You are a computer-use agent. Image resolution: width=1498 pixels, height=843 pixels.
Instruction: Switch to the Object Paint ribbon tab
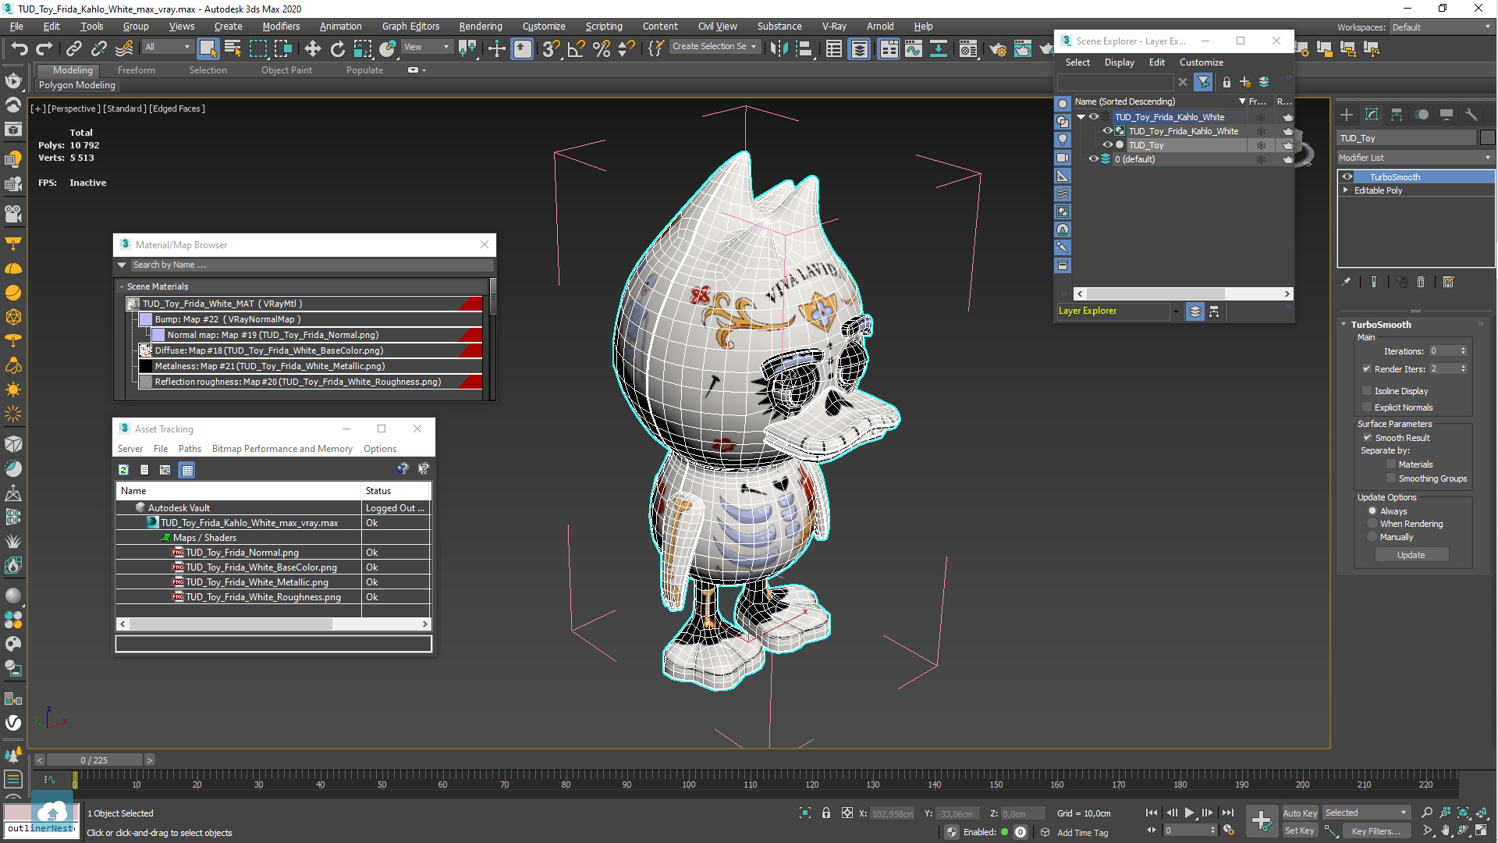pyautogui.click(x=286, y=70)
